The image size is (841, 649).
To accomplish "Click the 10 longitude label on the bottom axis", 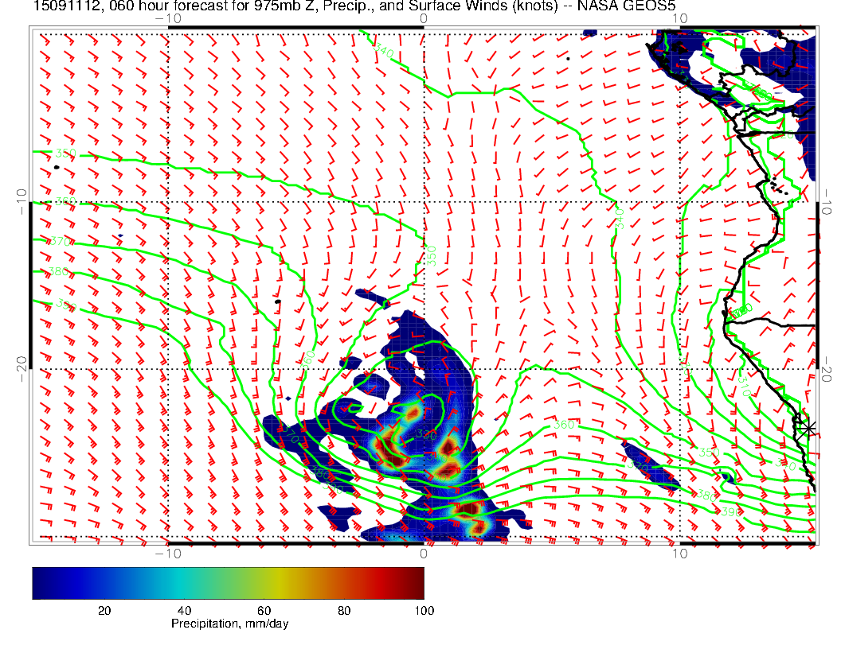I will [679, 553].
